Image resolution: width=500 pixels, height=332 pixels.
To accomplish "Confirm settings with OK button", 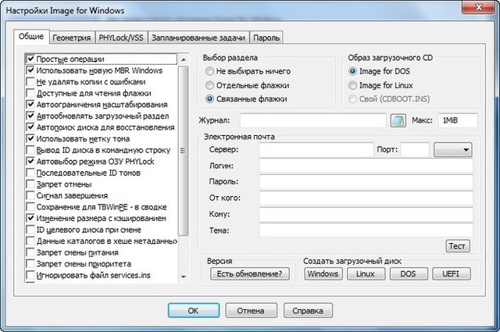I will tap(194, 310).
